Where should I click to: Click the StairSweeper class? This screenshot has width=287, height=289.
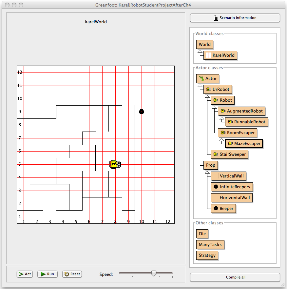click(x=229, y=155)
